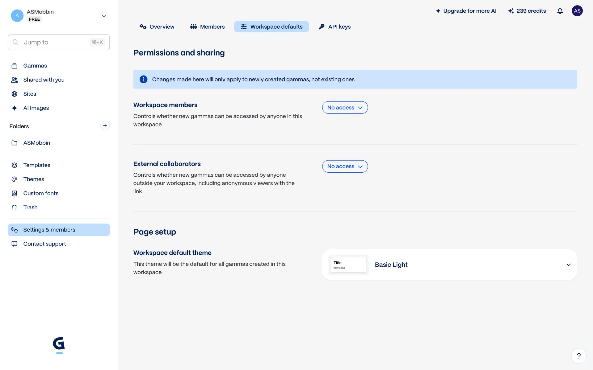This screenshot has height=370, width=593.
Task: Click Upgrade for more AI
Action: click(x=466, y=11)
